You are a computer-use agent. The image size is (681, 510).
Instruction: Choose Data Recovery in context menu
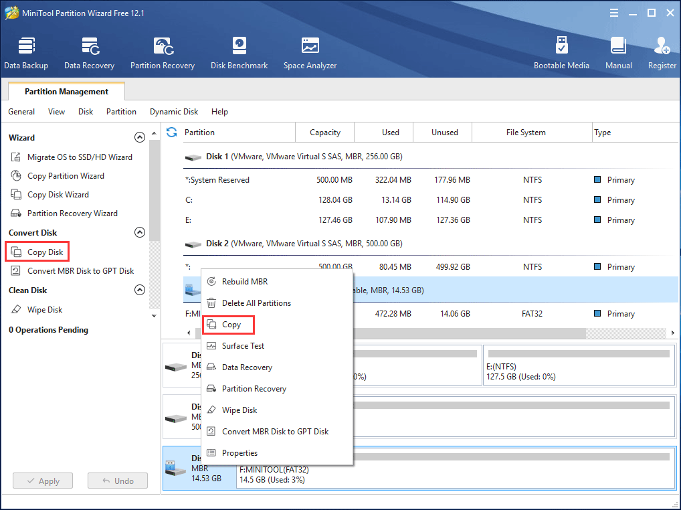[x=277, y=367]
